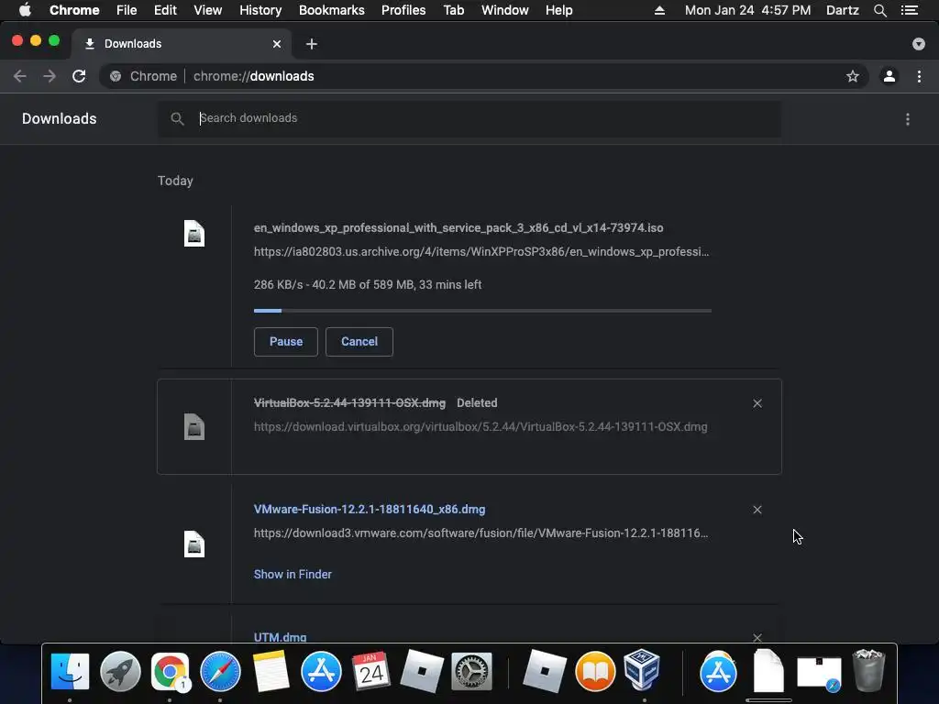The width and height of the screenshot is (939, 704).
Task: Remove VirtualBox entry from list
Action: point(757,403)
